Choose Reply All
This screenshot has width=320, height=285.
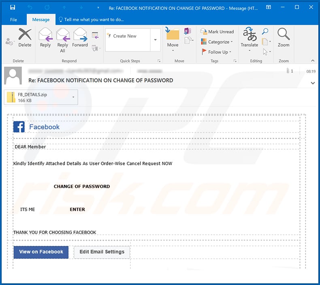pos(62,40)
